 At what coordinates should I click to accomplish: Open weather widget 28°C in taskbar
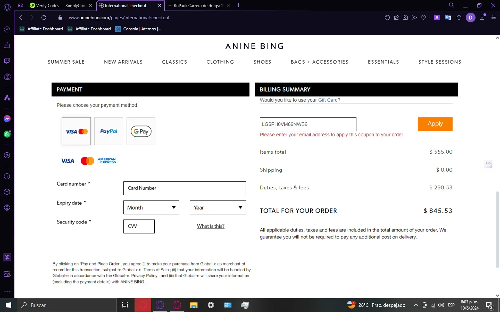click(x=376, y=305)
